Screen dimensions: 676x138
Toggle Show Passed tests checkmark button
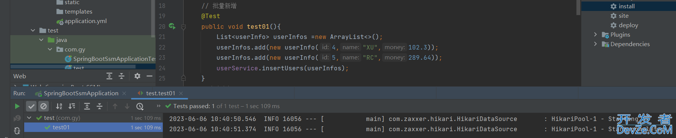31,106
